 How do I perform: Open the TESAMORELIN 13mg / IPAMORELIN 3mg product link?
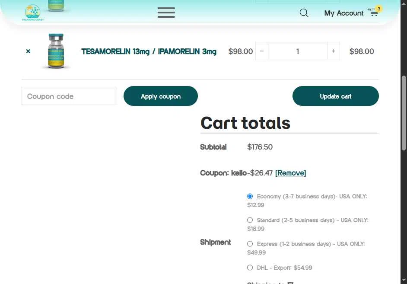pos(149,51)
